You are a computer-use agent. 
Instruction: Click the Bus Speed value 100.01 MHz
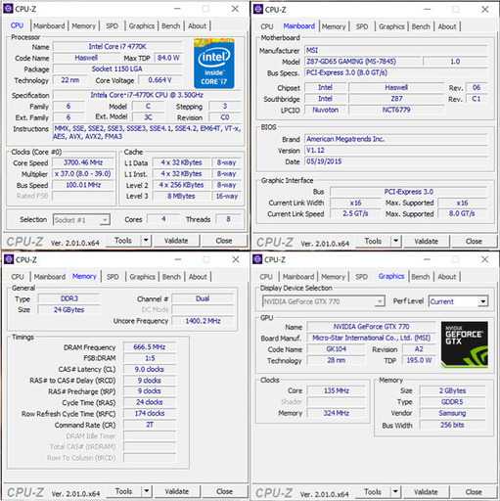coord(83,185)
